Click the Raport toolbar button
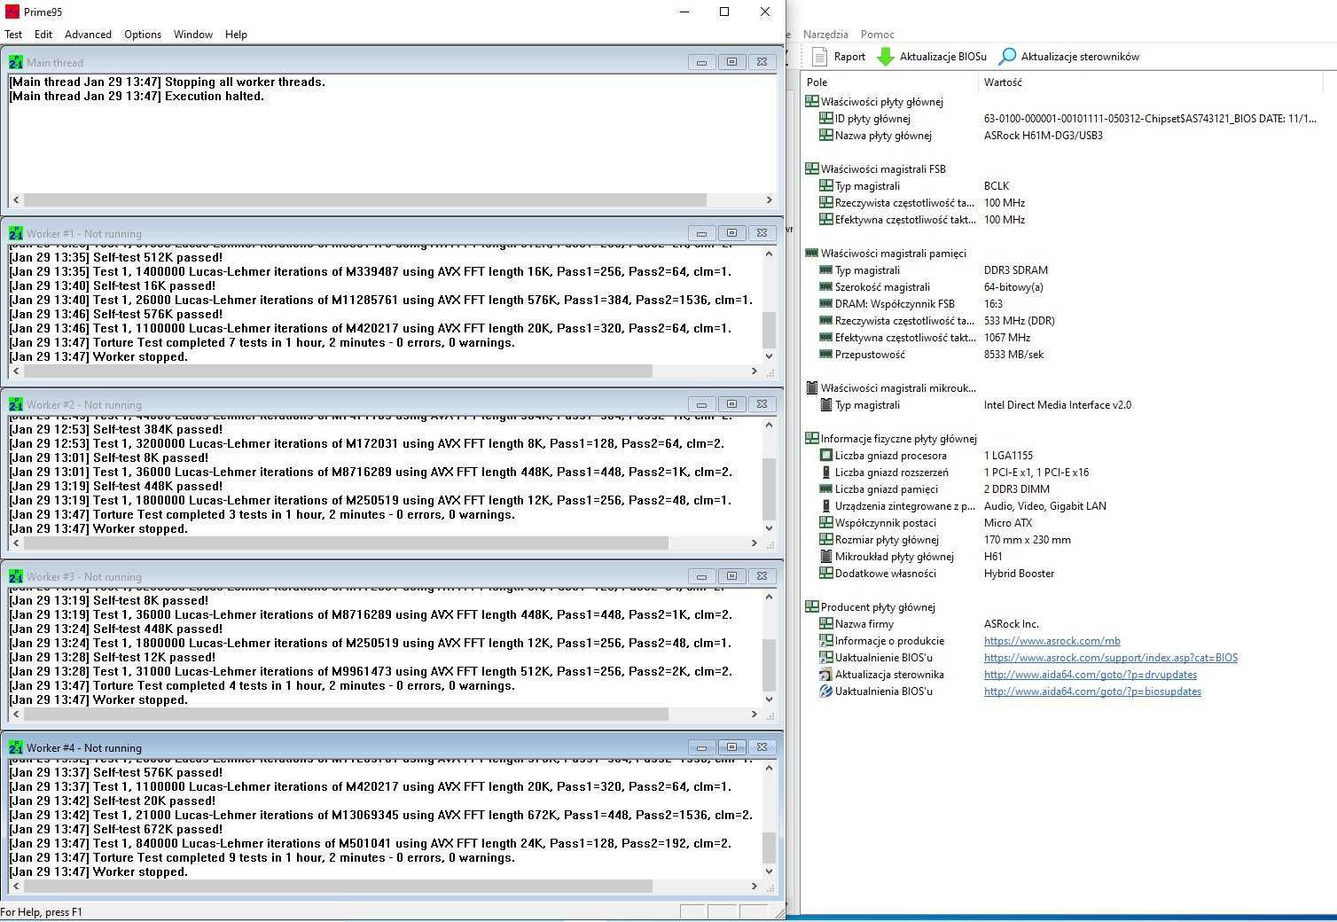The width and height of the screenshot is (1337, 922). coord(839,57)
